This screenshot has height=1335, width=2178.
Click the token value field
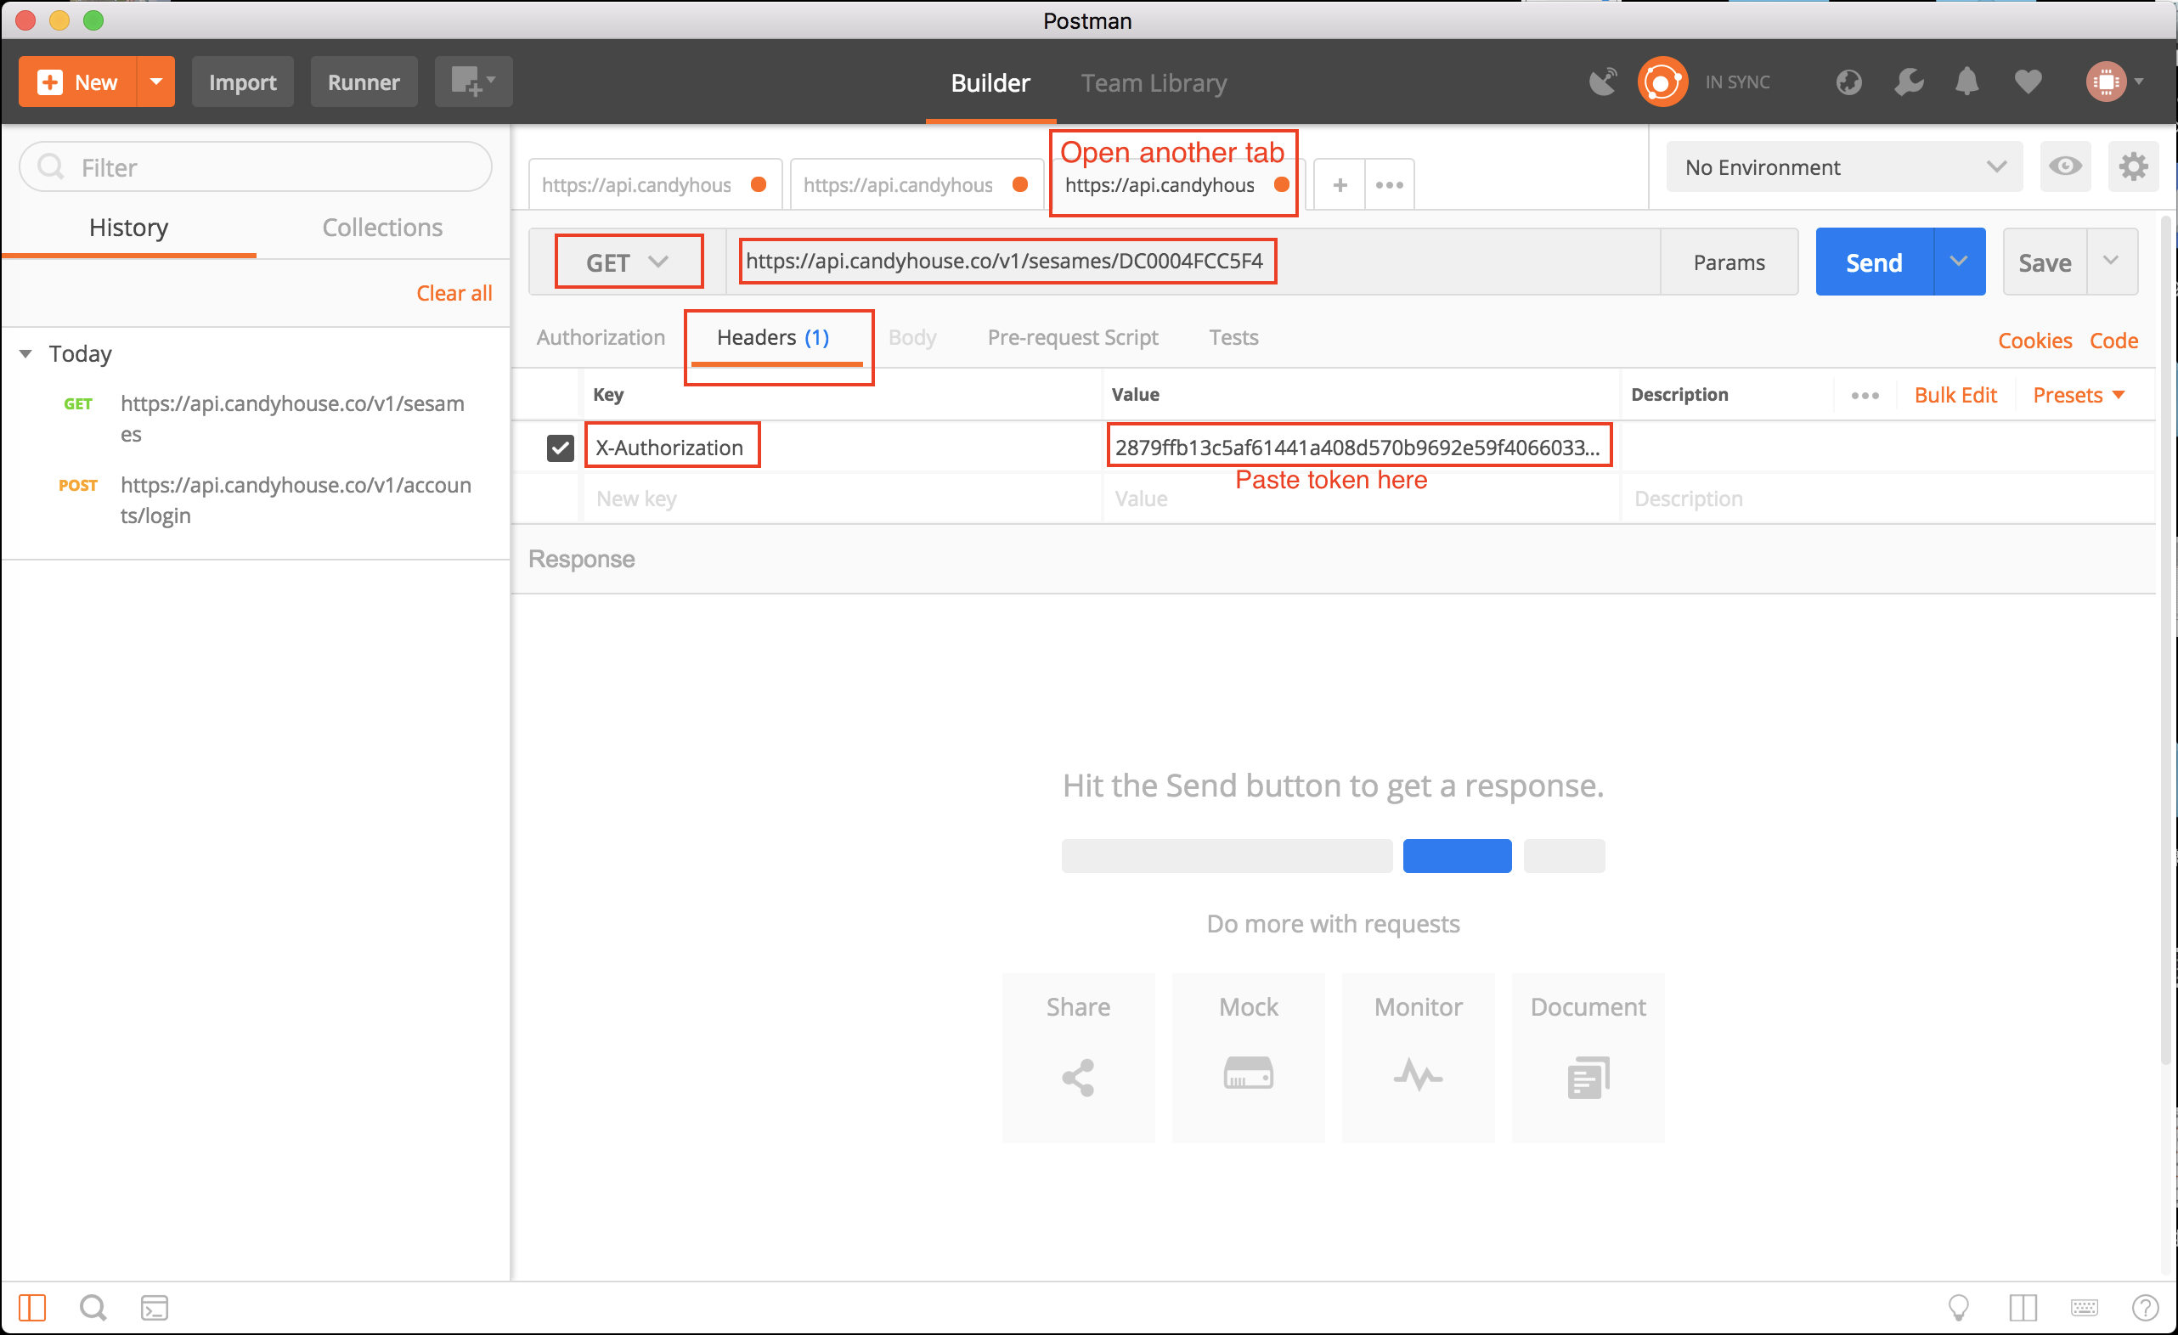coord(1359,448)
